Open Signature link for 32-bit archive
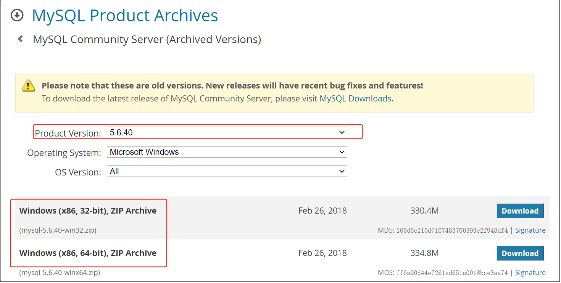The height and width of the screenshot is (283, 561). pyautogui.click(x=530, y=230)
